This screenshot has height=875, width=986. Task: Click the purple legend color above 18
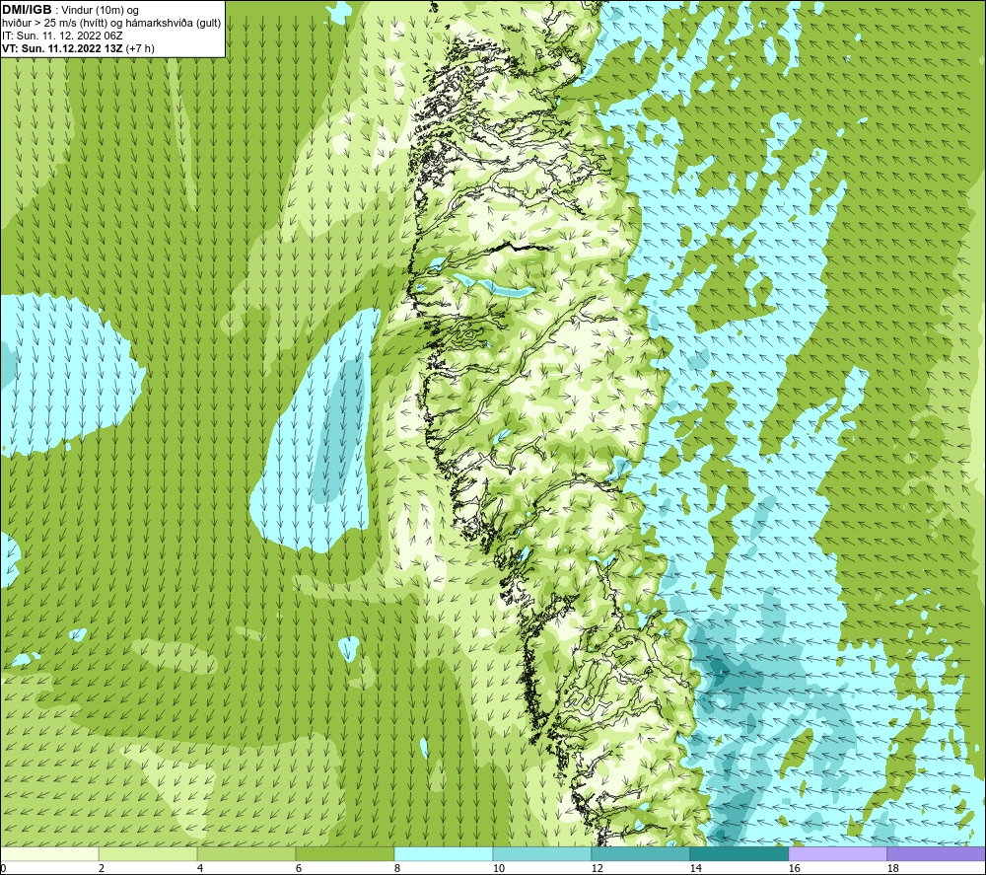point(937,853)
